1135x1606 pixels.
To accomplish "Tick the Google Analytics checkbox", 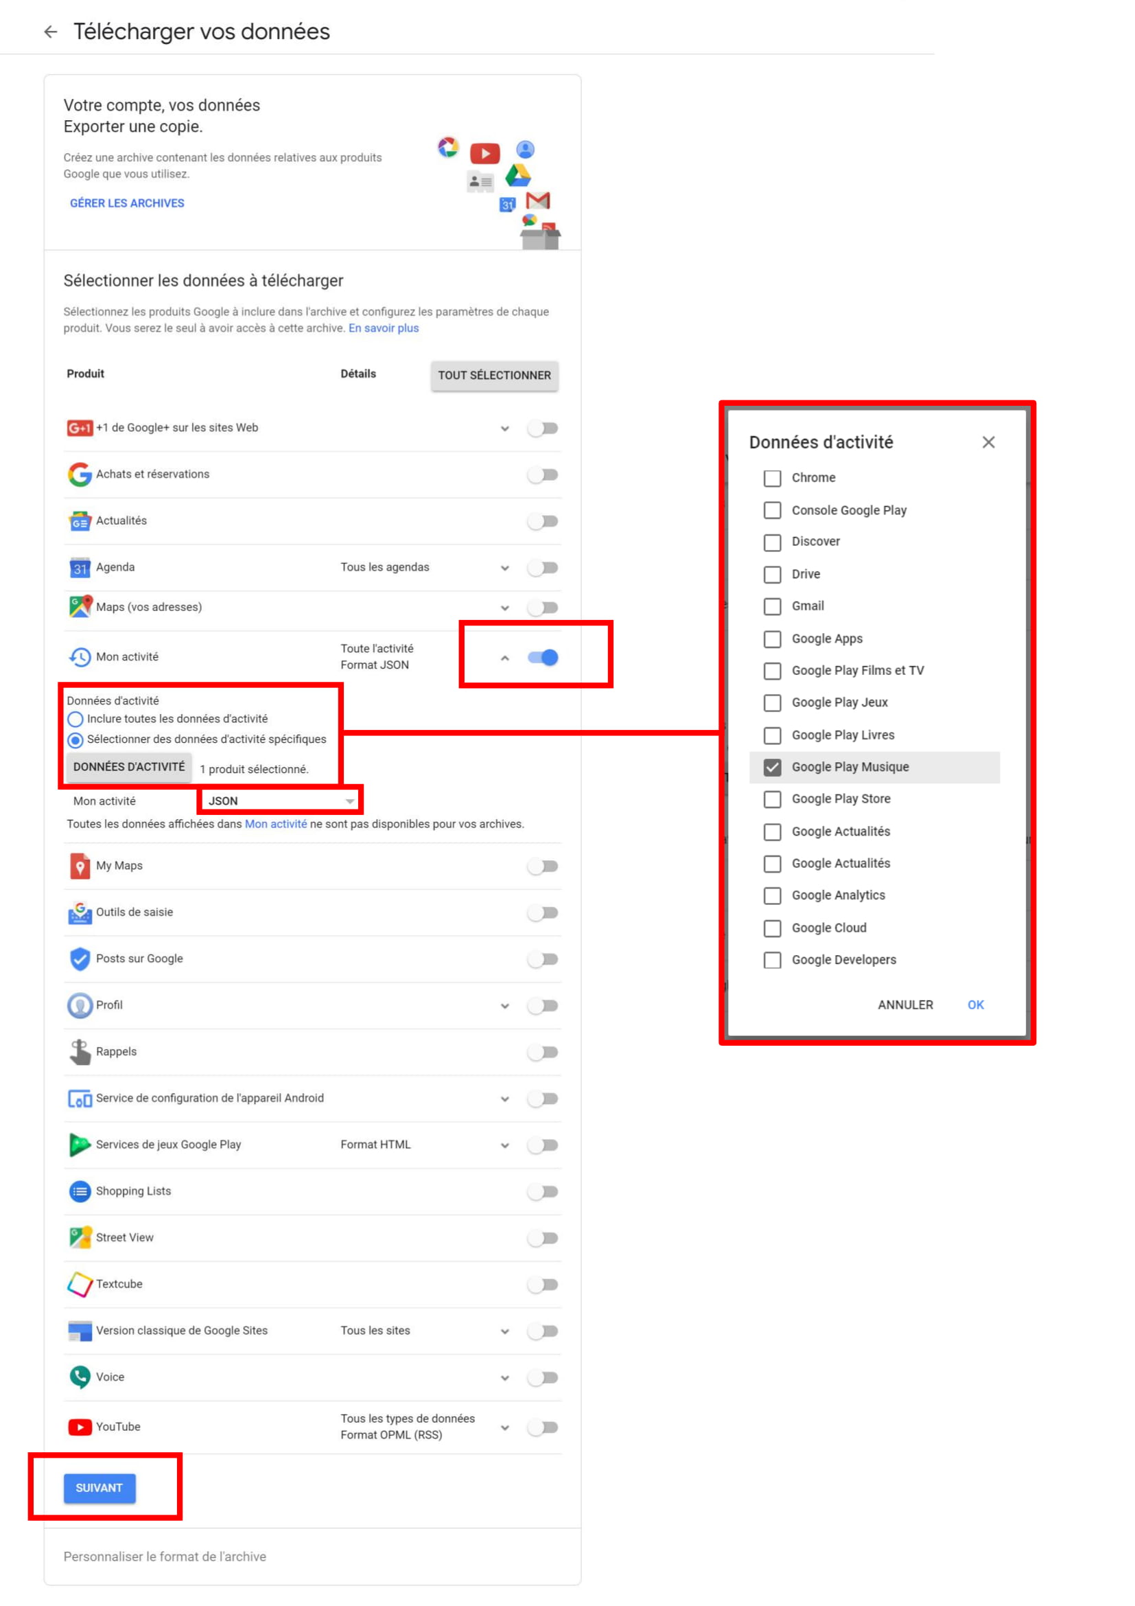I will 772,896.
